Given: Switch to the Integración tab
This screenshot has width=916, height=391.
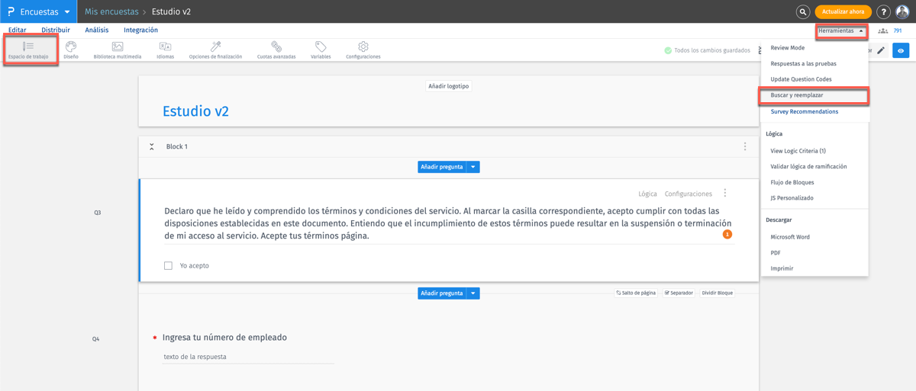Looking at the screenshot, I should point(141,30).
